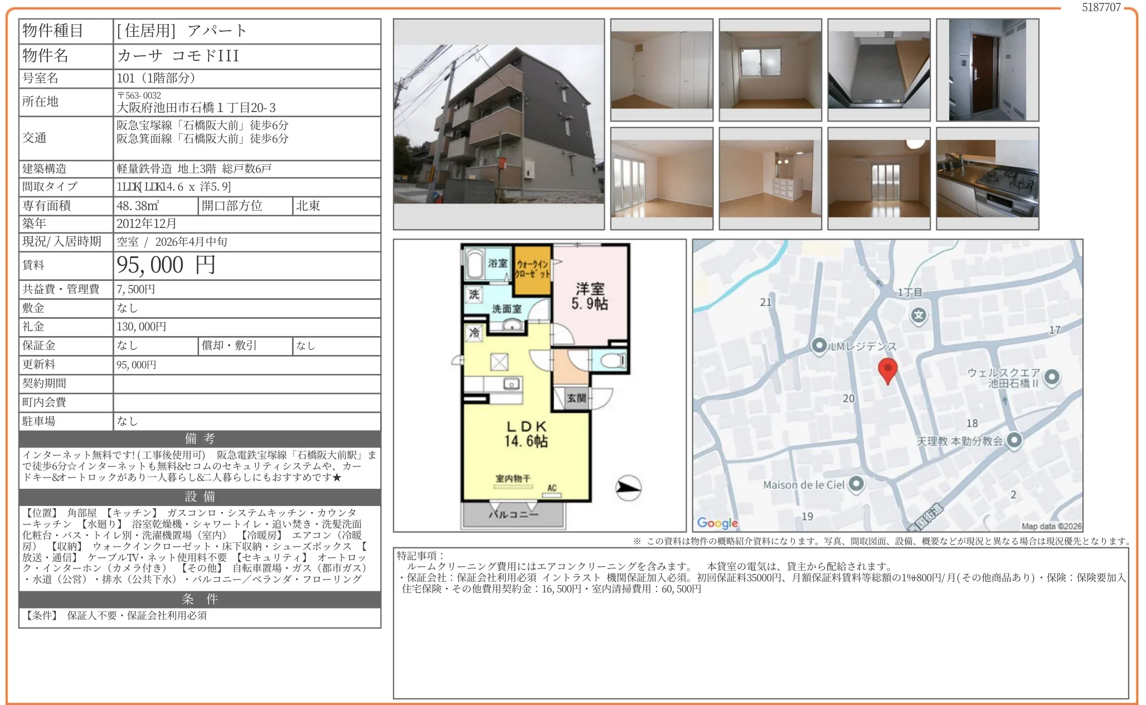Open the kitchen counter pendant light photo
The height and width of the screenshot is (705, 1146).
(x=770, y=178)
